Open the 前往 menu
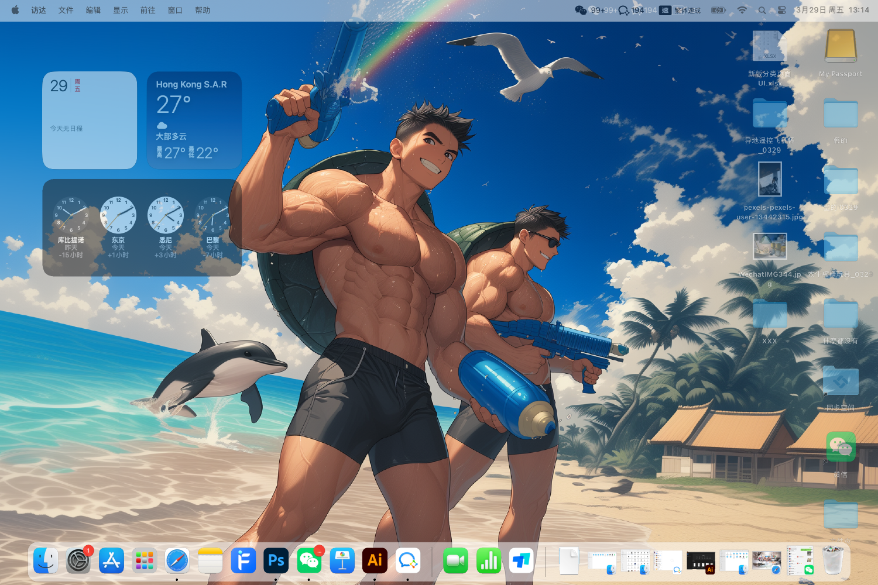The width and height of the screenshot is (878, 585). coord(148,10)
